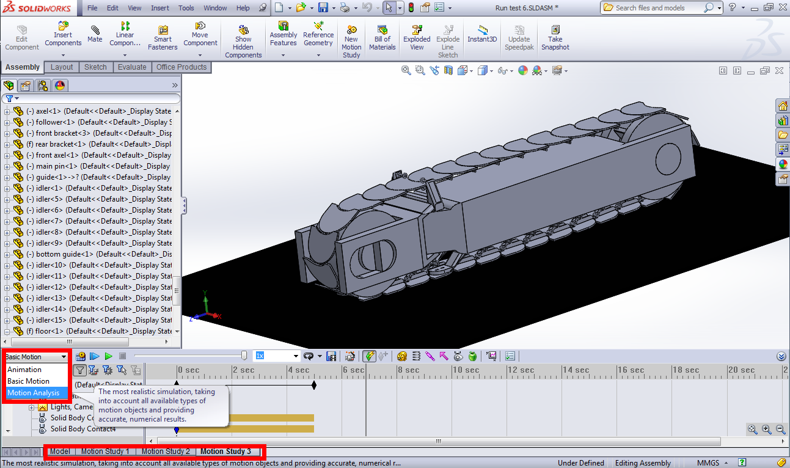This screenshot has width=790, height=468.
Task: Open the Appearances task pane tab
Action: (782, 164)
